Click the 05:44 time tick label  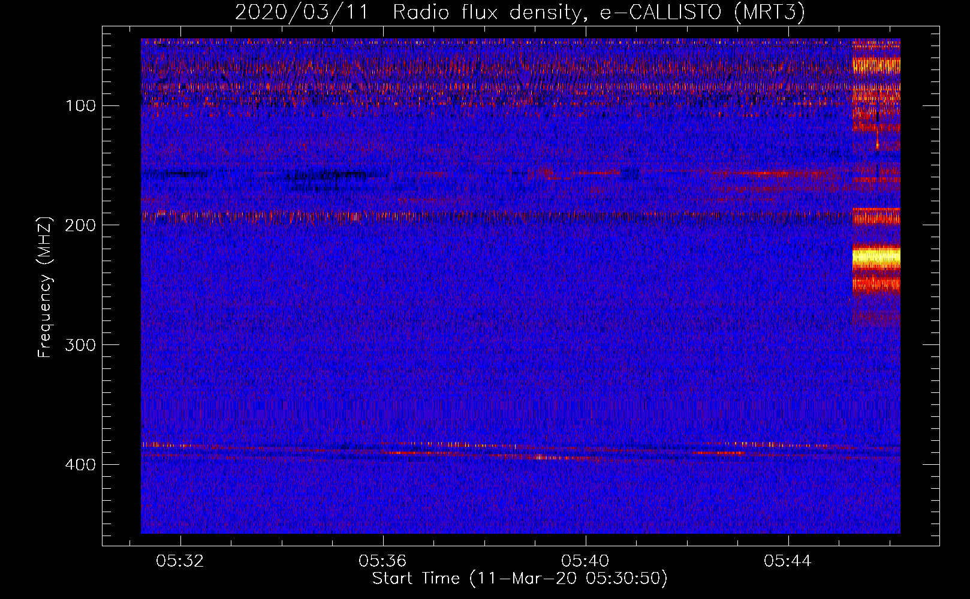(x=788, y=561)
